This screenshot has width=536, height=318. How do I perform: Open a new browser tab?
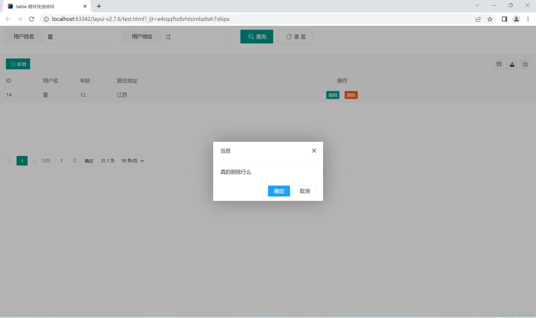pyautogui.click(x=99, y=6)
